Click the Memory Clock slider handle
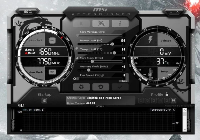Screen dimensions: 200x140 [x=89, y=70]
